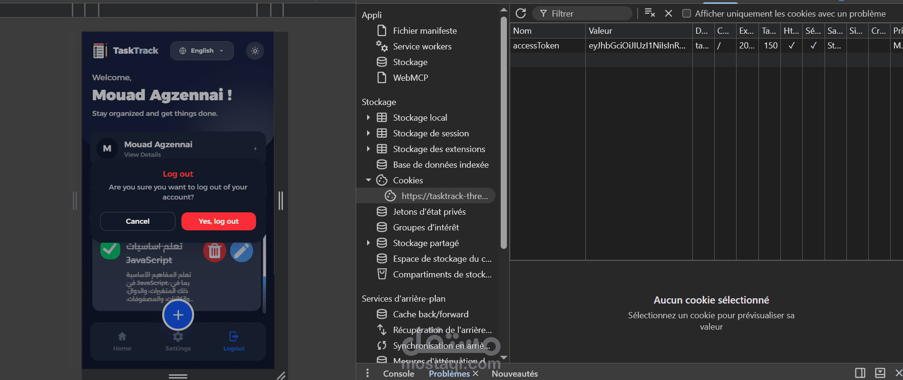
Task: Confirm with Yes, log out button
Action: click(219, 221)
